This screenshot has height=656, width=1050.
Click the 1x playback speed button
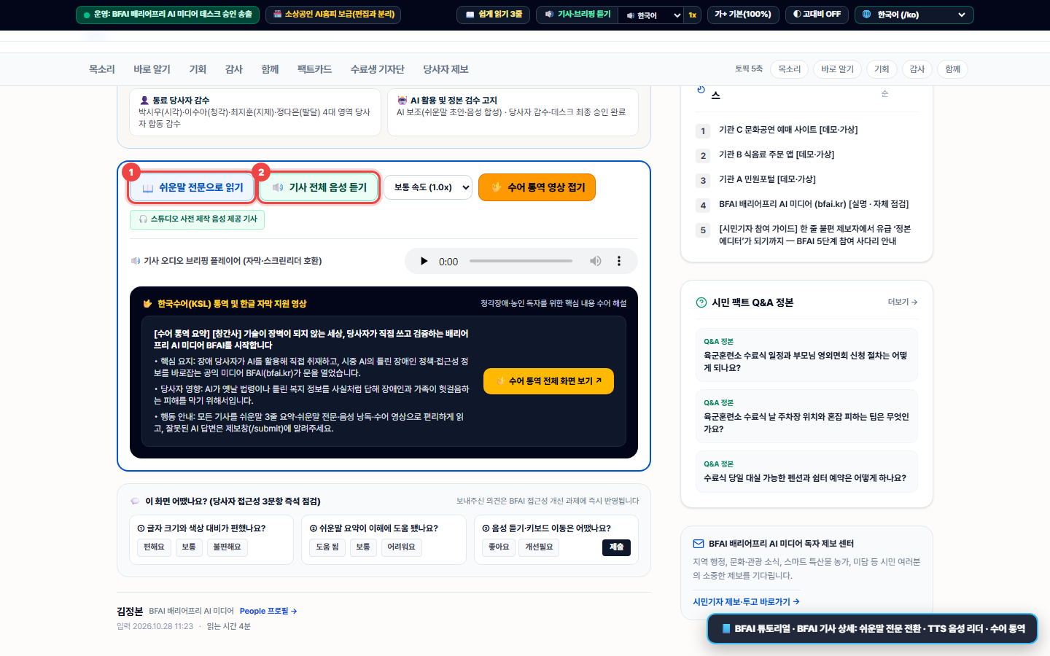[x=693, y=15]
